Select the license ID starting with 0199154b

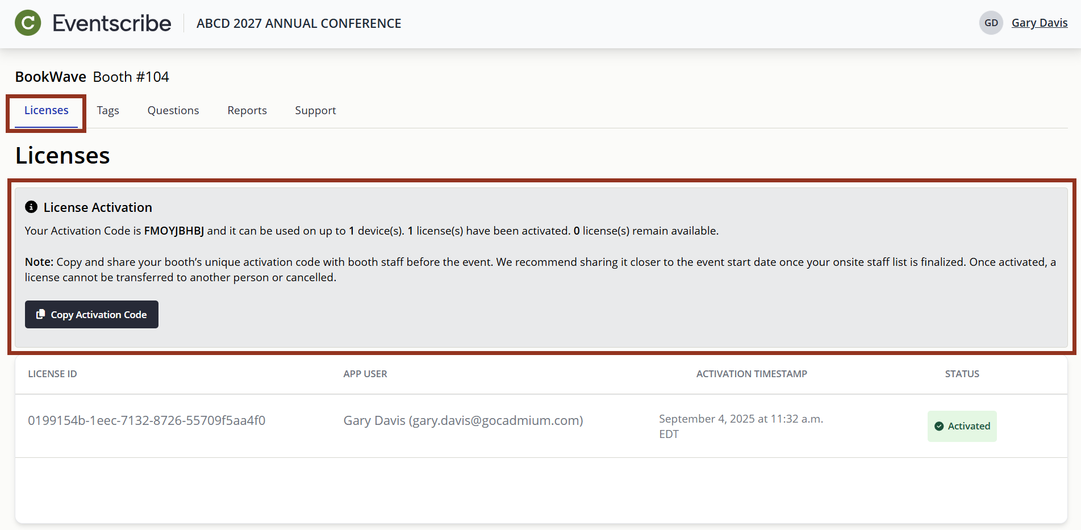[x=147, y=420]
